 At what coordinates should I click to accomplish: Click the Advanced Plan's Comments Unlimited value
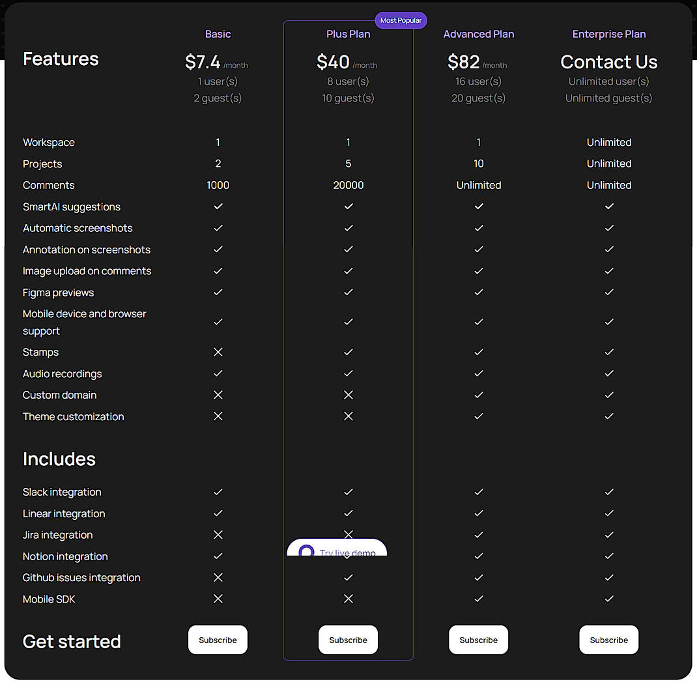click(x=479, y=185)
